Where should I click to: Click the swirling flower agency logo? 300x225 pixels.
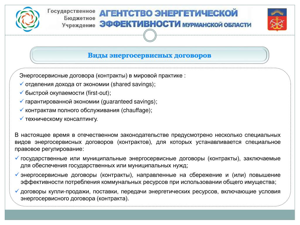click(28, 19)
